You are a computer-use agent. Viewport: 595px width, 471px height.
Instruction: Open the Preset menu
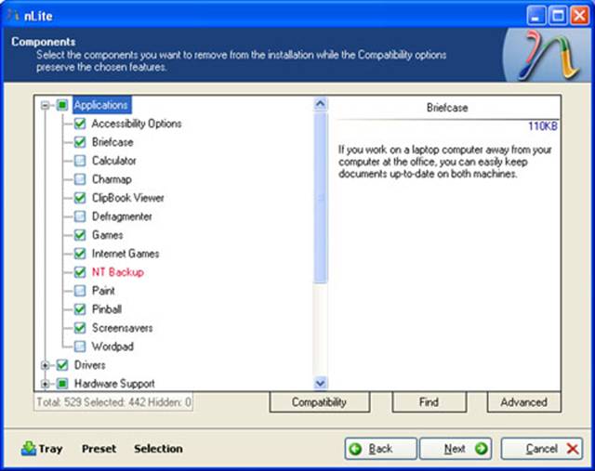click(99, 449)
